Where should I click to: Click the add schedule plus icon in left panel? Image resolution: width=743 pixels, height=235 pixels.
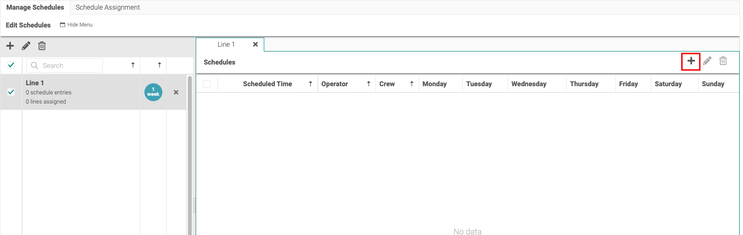click(x=10, y=46)
